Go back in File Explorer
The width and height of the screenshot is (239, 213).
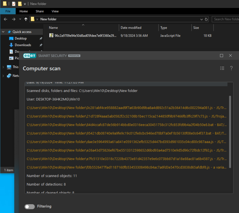(x=5, y=19)
